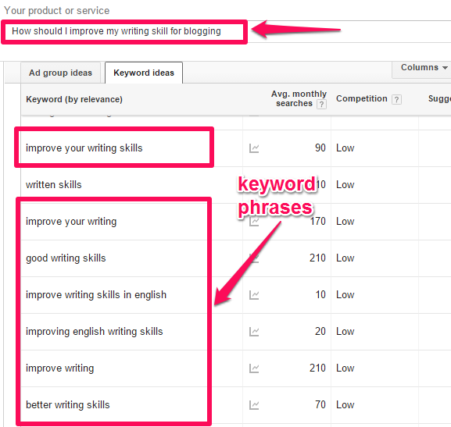The image size is (451, 427).
Task: Open trend chart icon for improve your writing
Action: click(x=254, y=222)
